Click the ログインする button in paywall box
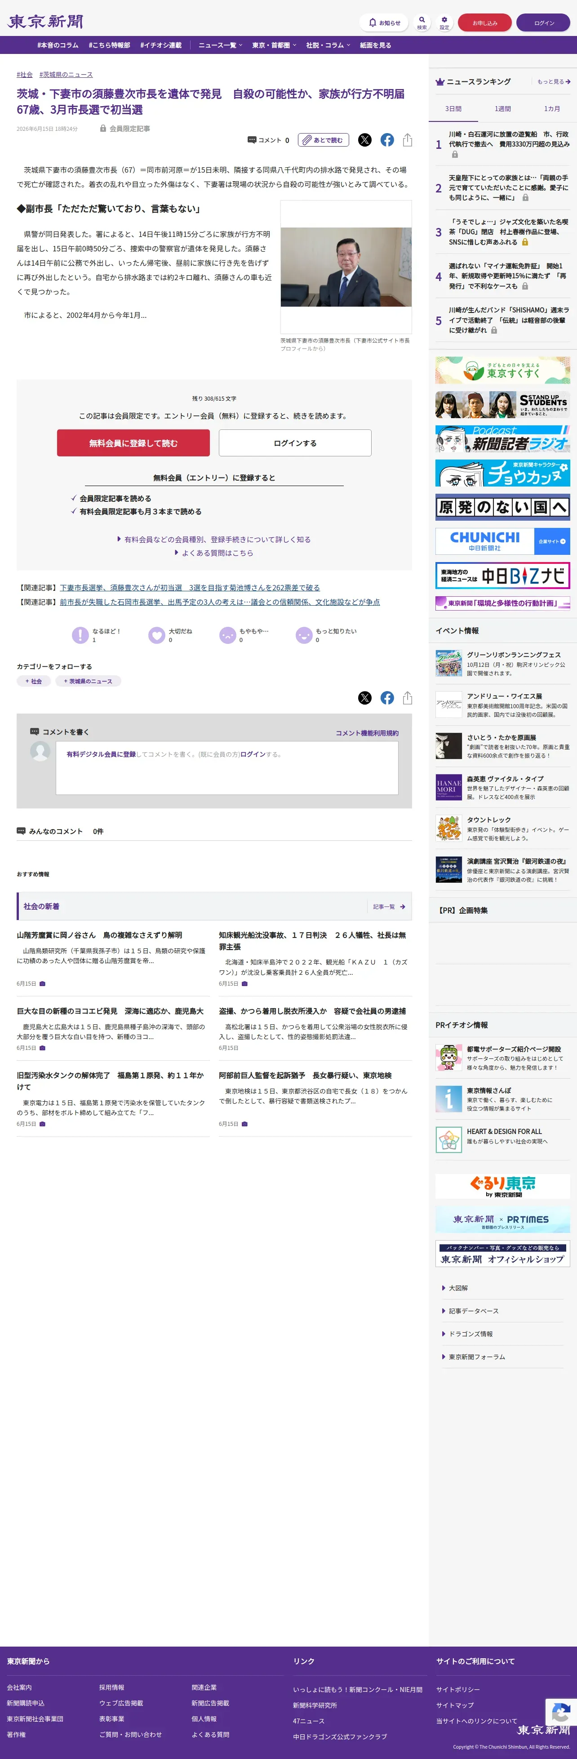Viewport: 577px width, 1759px height. pyautogui.click(x=295, y=443)
